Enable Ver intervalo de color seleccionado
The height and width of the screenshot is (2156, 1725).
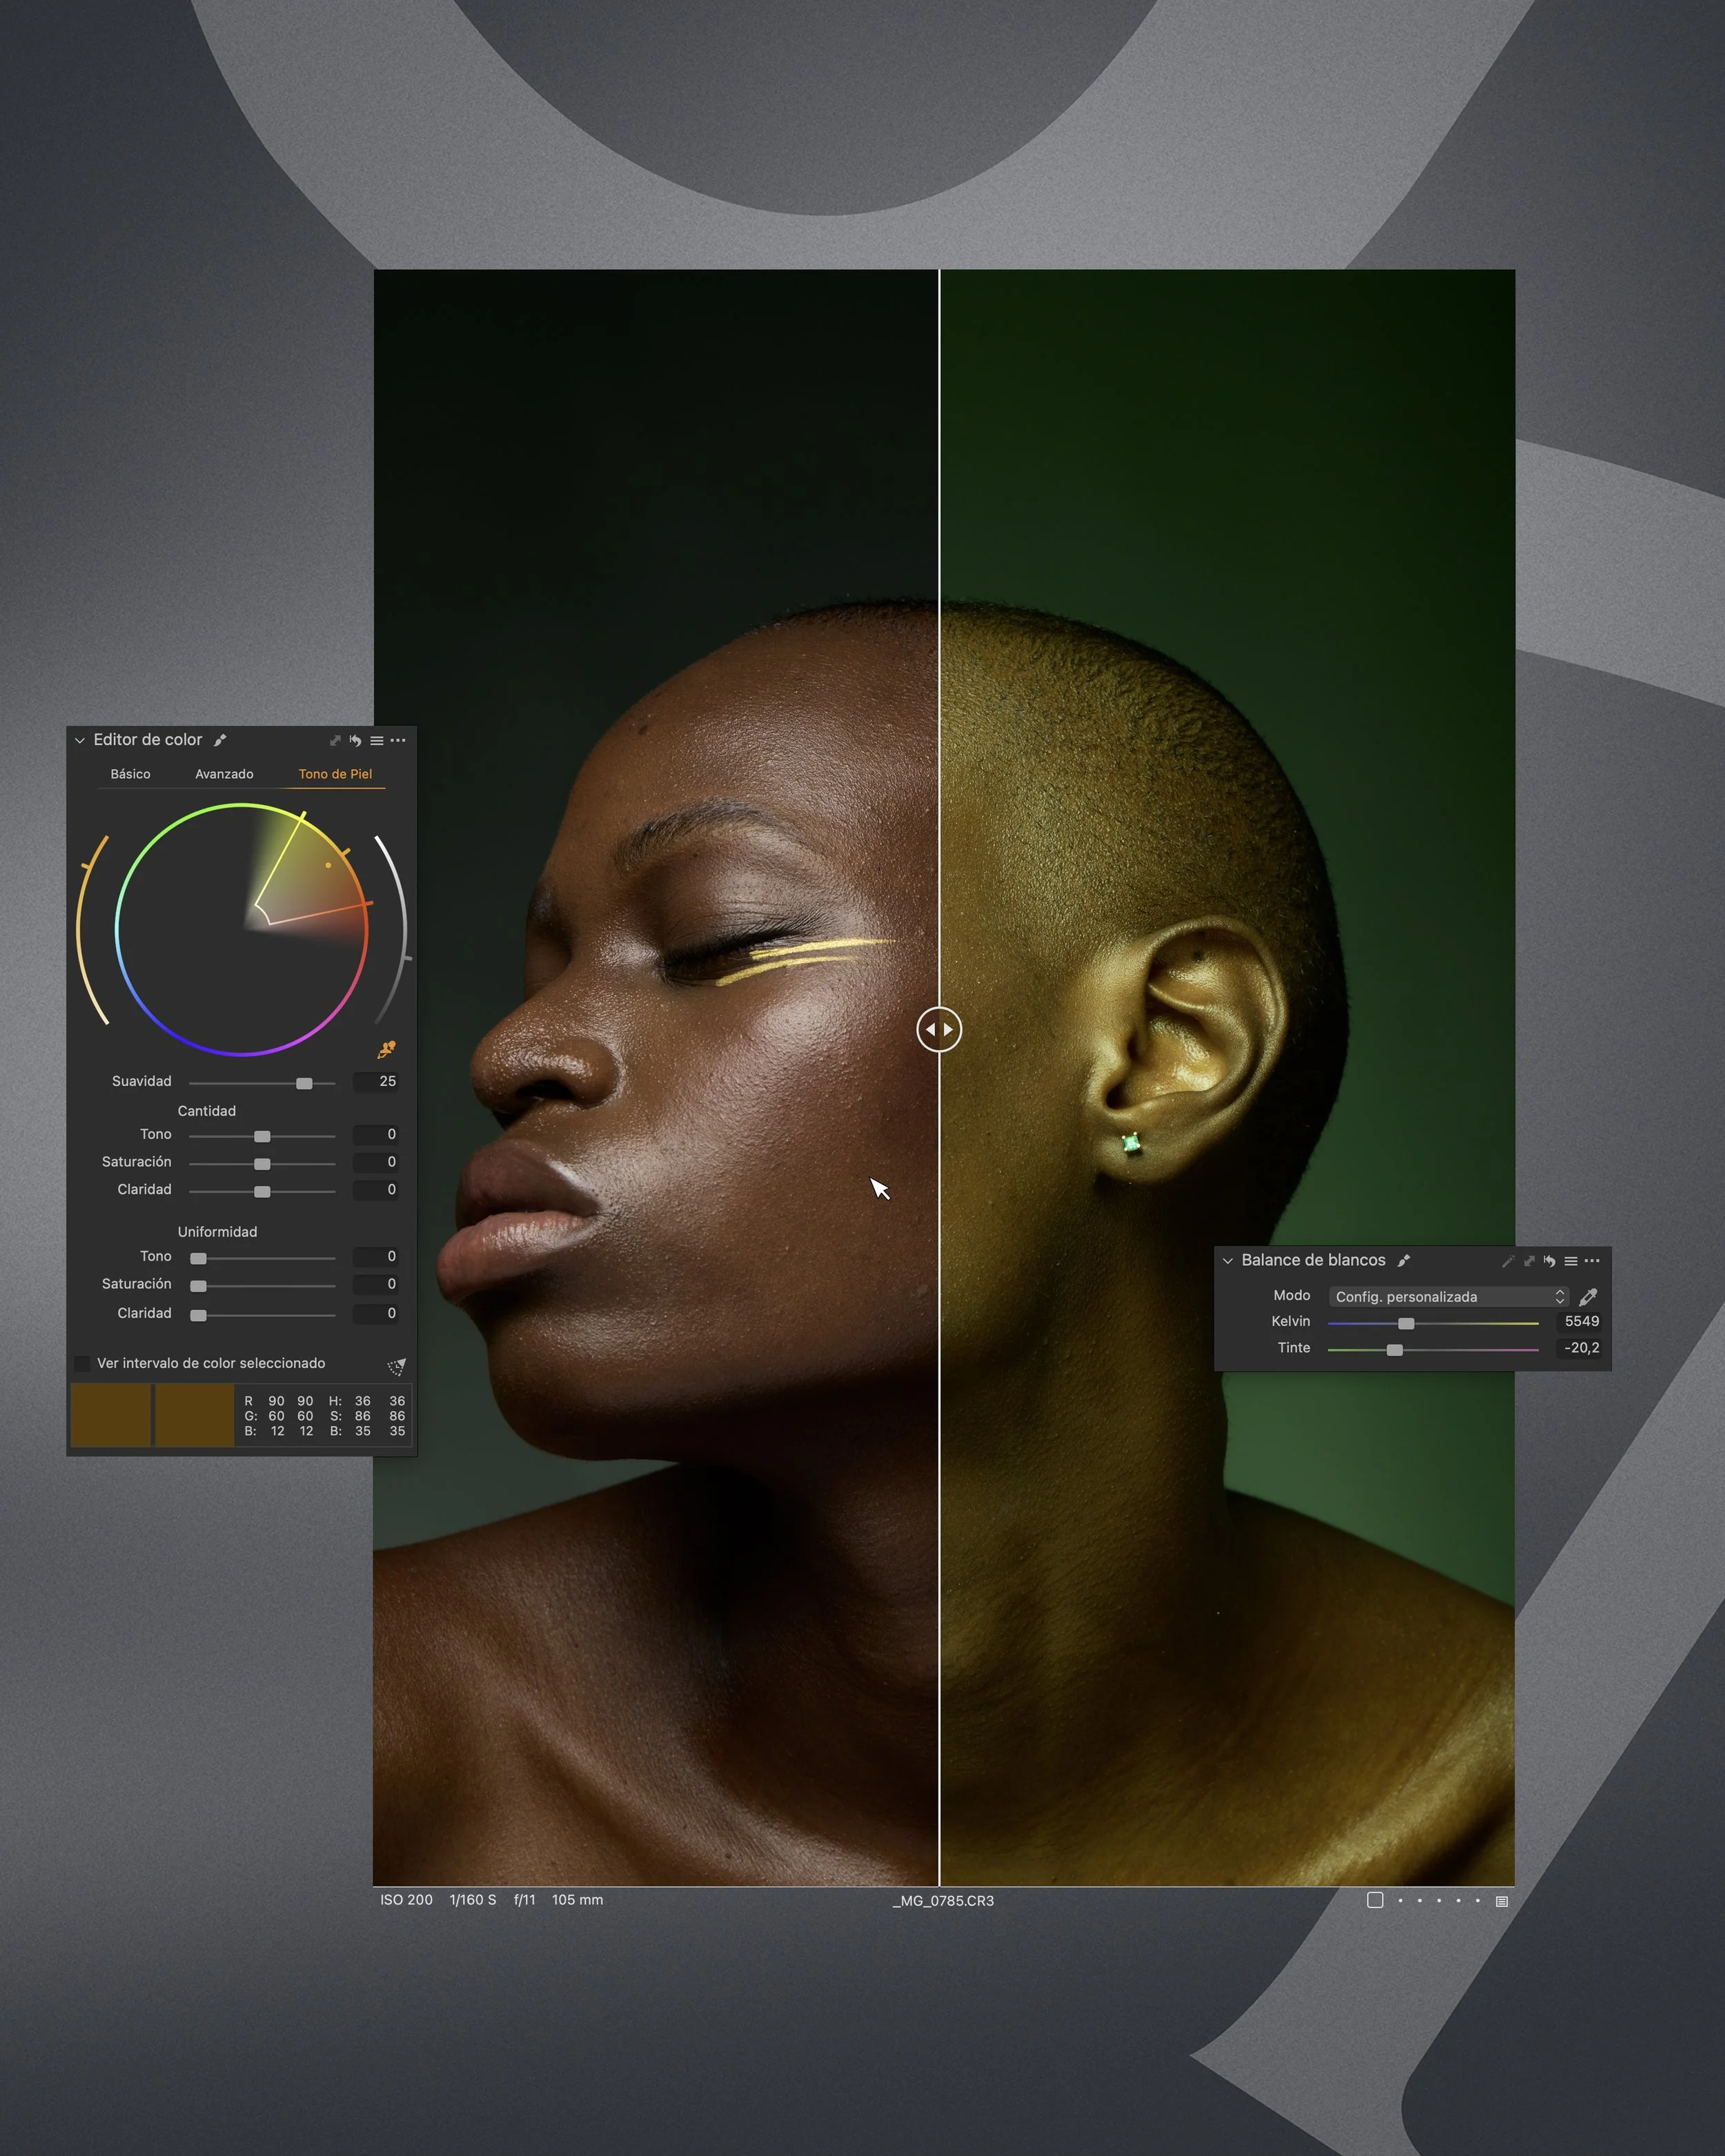pos(83,1364)
